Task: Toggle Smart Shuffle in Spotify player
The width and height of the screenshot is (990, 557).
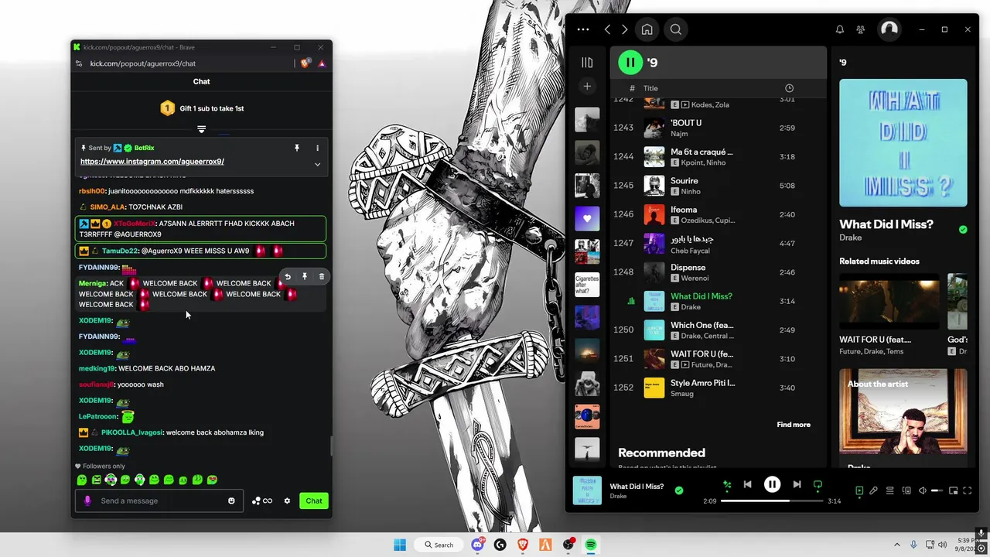Action: pos(727,485)
